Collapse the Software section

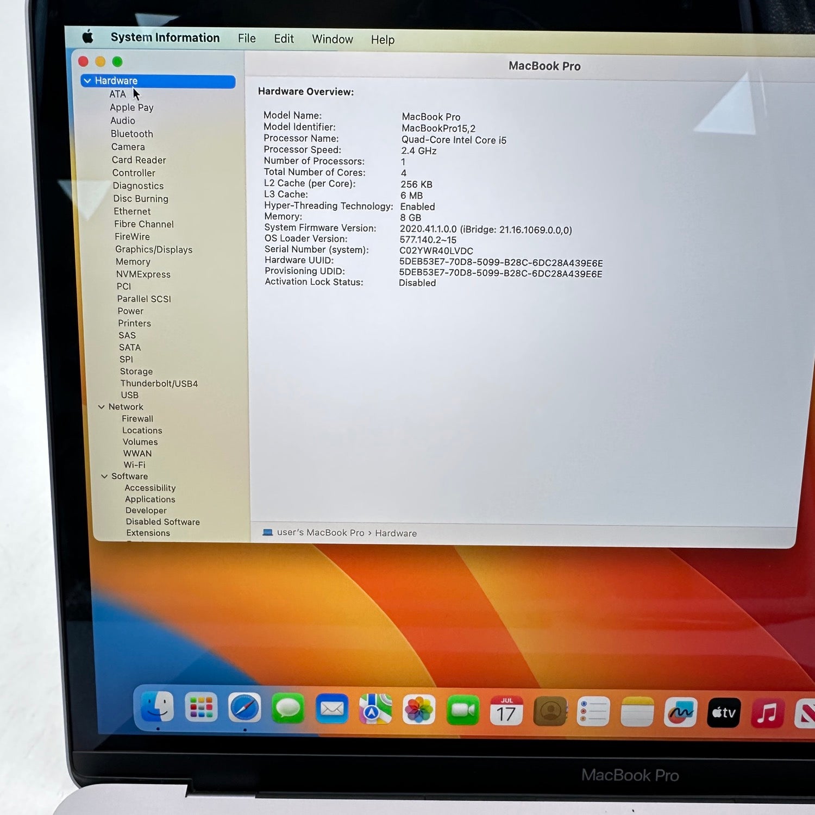(x=104, y=476)
